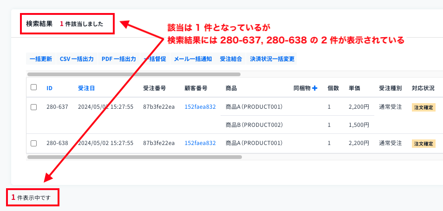Image resolution: width=443 pixels, height=211 pixels.
Task: Check the checkbox for order 280-638
Action: (x=33, y=144)
